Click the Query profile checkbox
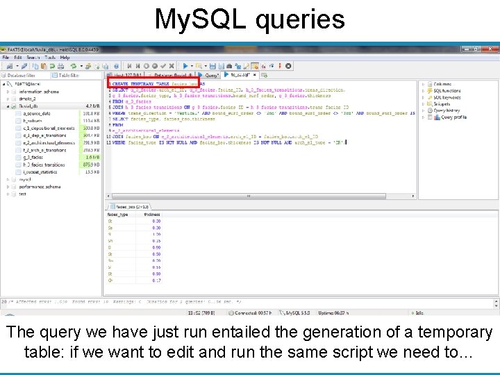This screenshot has height=375, width=500. 430,117
